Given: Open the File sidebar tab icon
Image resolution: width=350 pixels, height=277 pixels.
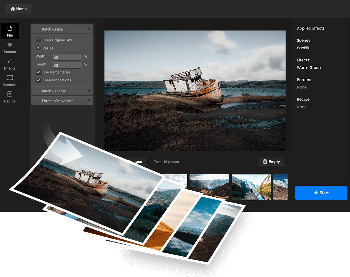Looking at the screenshot, I should (10, 28).
